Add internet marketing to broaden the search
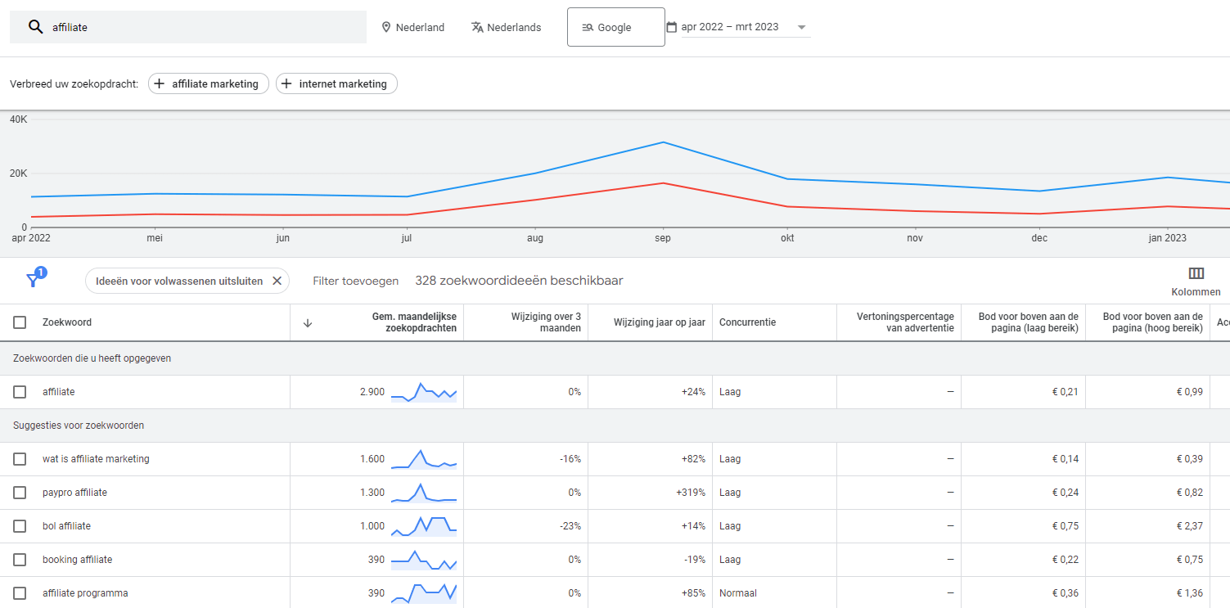 tap(336, 83)
